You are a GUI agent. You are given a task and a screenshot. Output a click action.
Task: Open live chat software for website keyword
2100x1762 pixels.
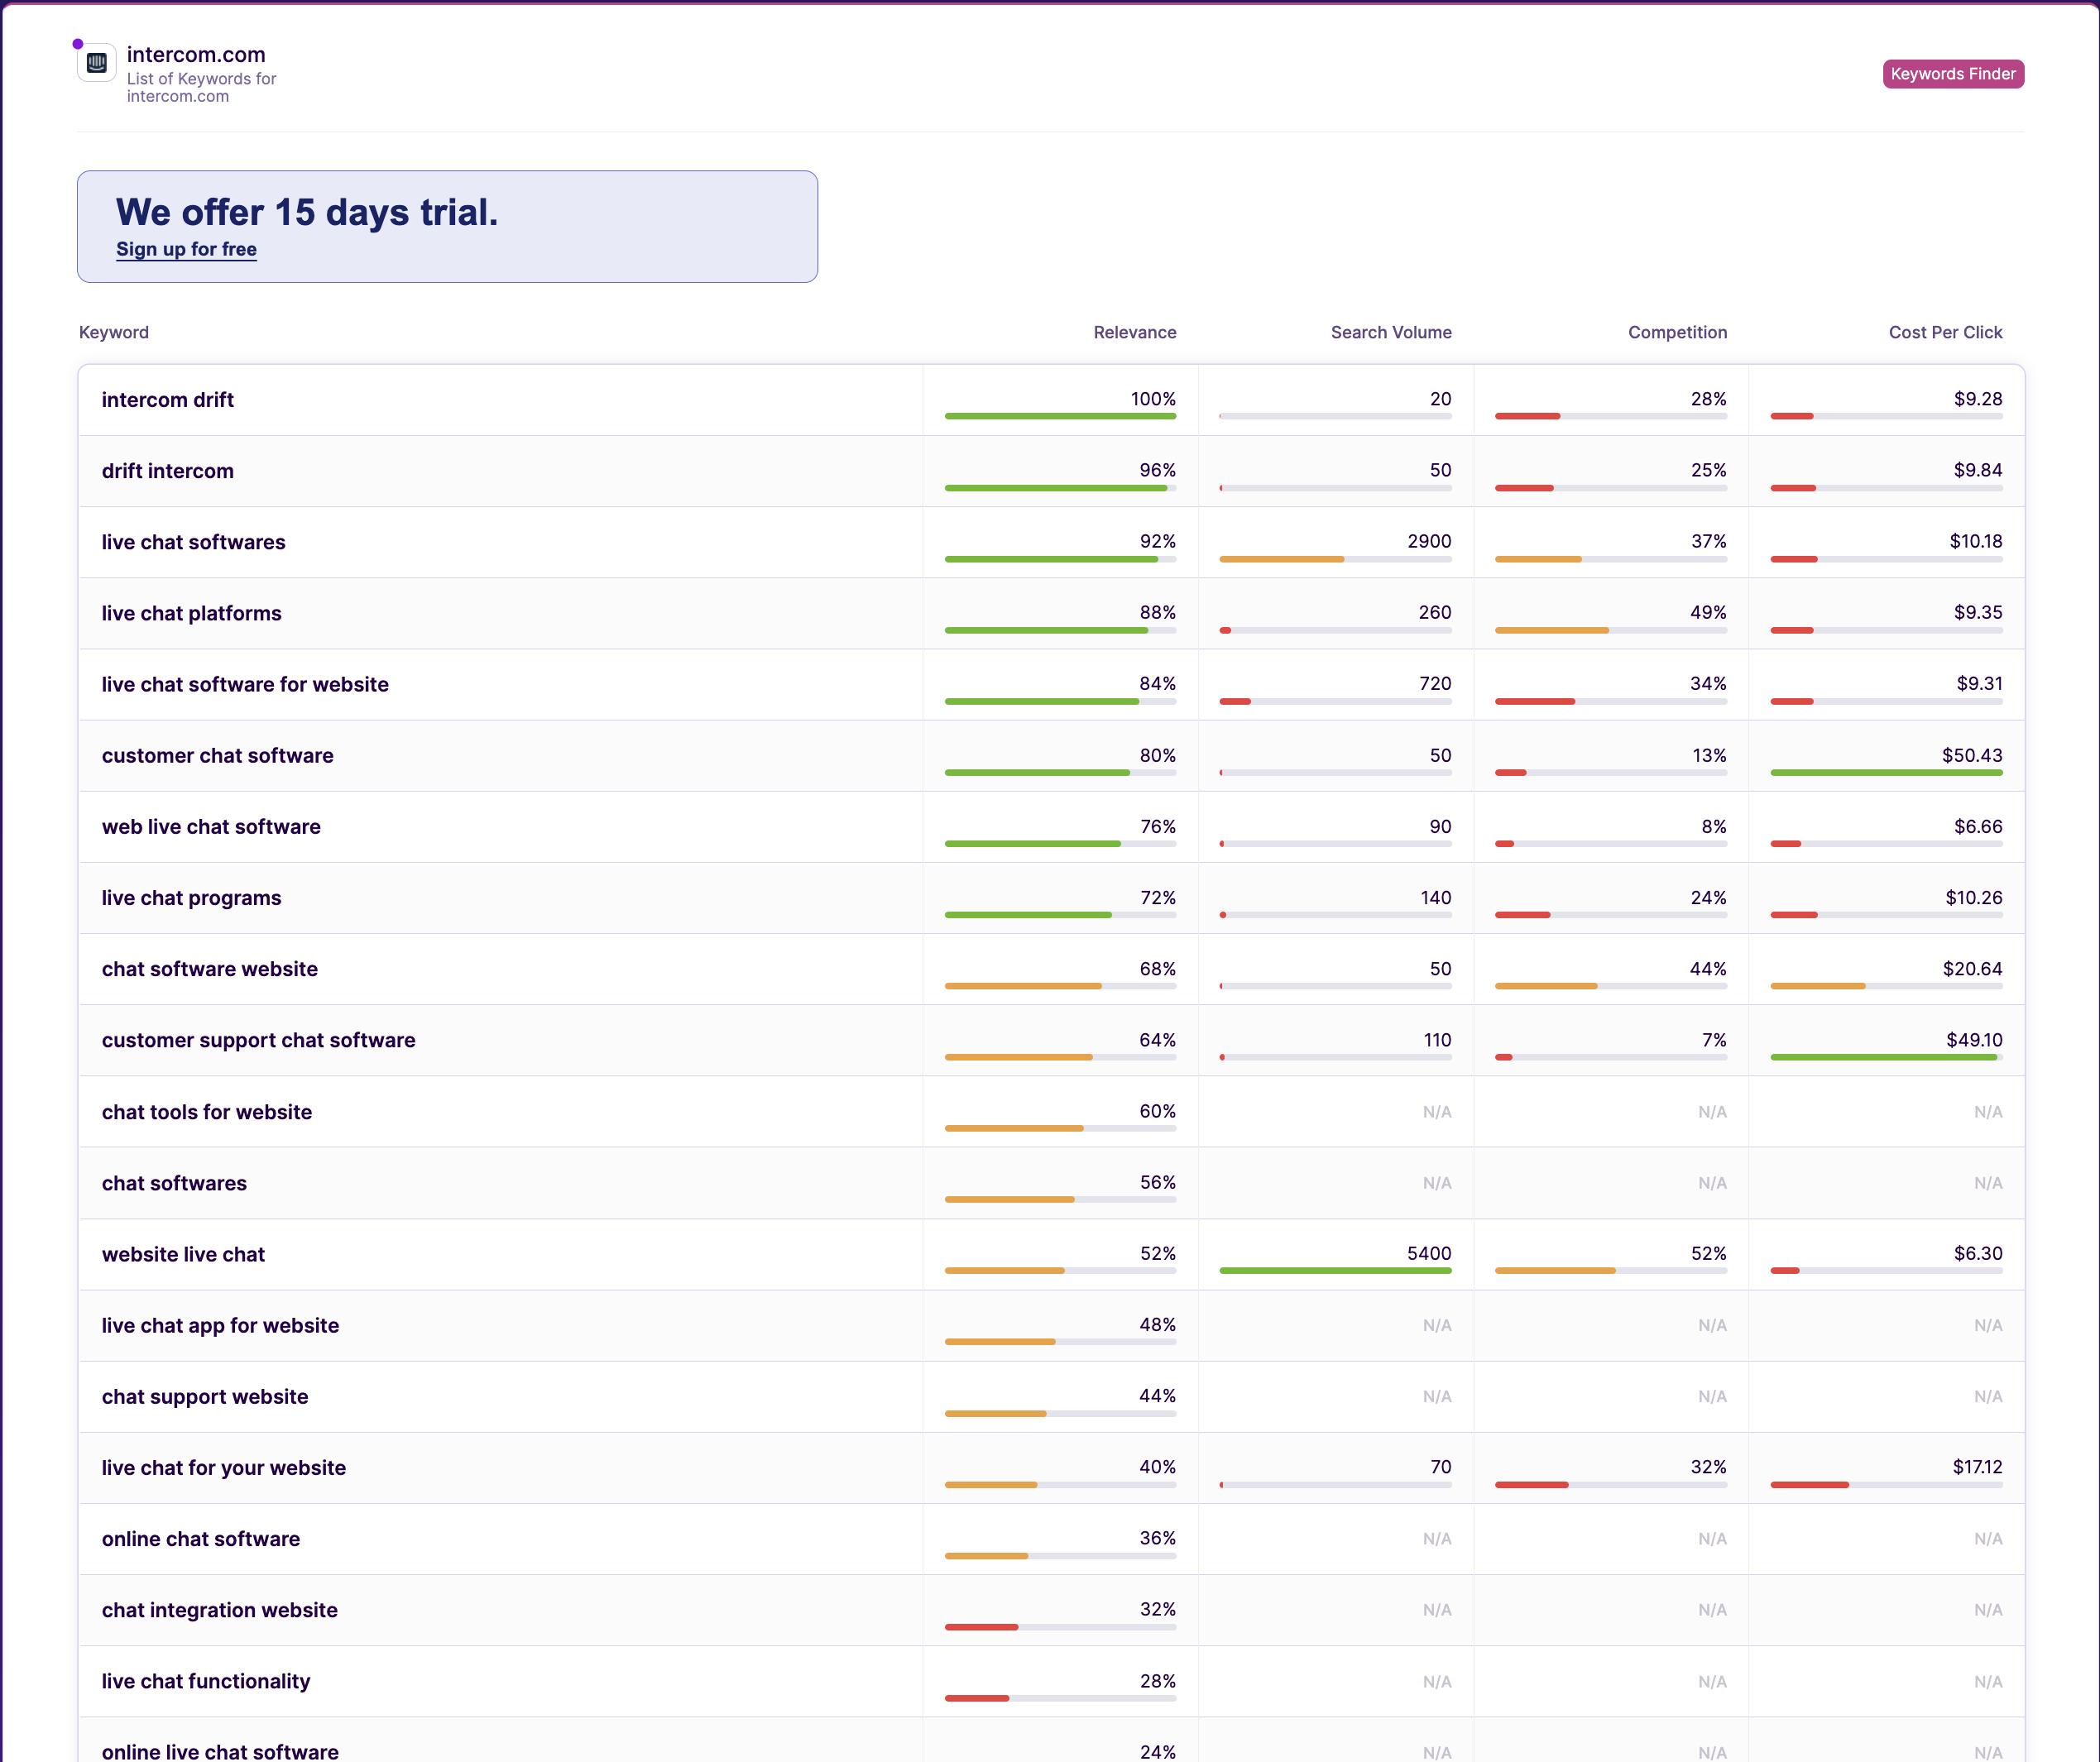click(x=245, y=684)
